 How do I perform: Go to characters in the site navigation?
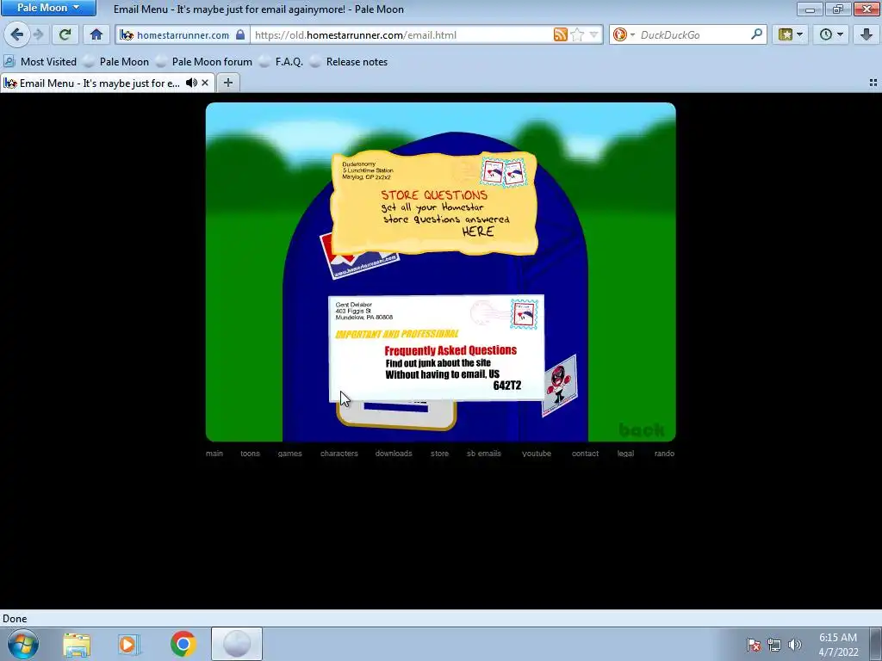click(x=339, y=454)
